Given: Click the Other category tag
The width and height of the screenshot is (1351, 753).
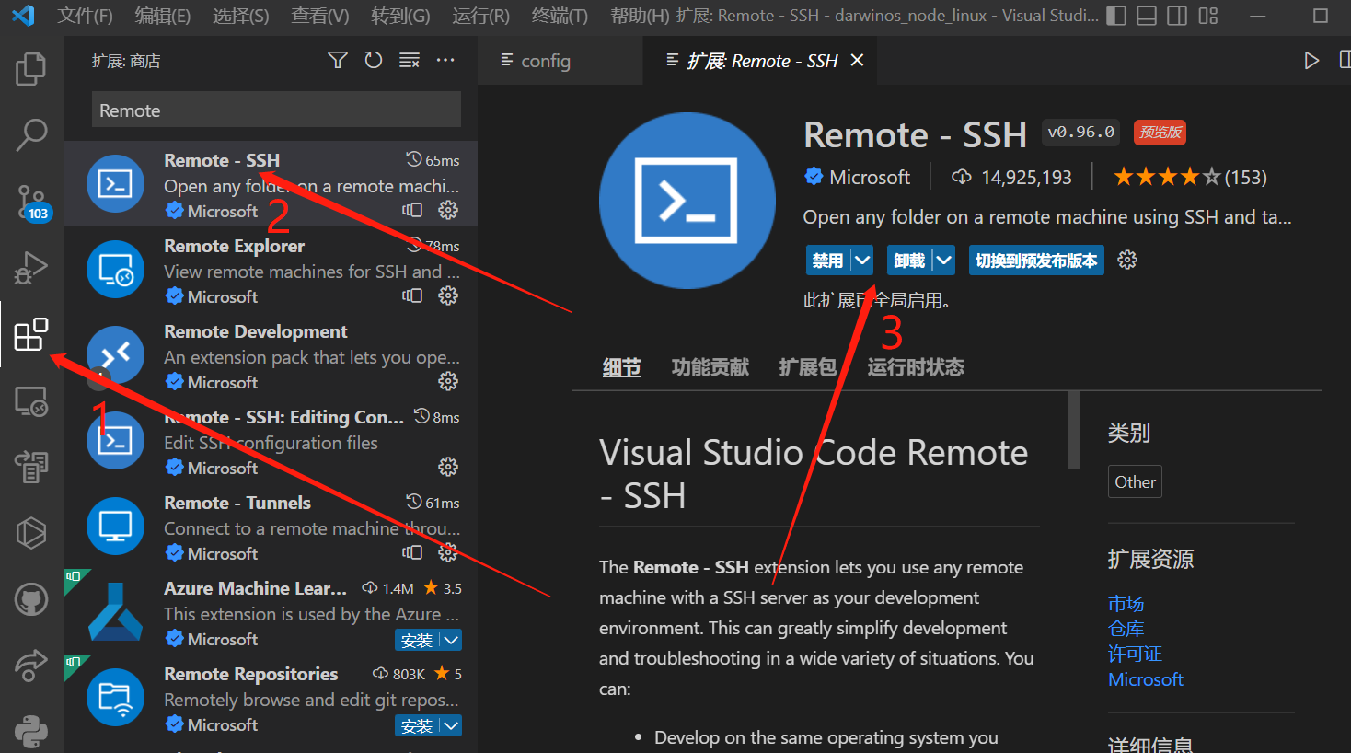Looking at the screenshot, I should pyautogui.click(x=1135, y=481).
